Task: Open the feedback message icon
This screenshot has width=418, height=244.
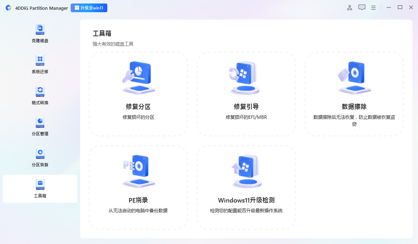Action: (362, 7)
